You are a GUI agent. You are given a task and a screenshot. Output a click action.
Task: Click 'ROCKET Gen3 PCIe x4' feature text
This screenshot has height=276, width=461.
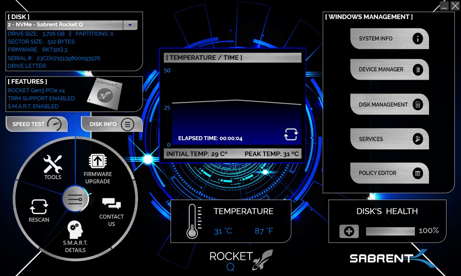[x=36, y=91]
